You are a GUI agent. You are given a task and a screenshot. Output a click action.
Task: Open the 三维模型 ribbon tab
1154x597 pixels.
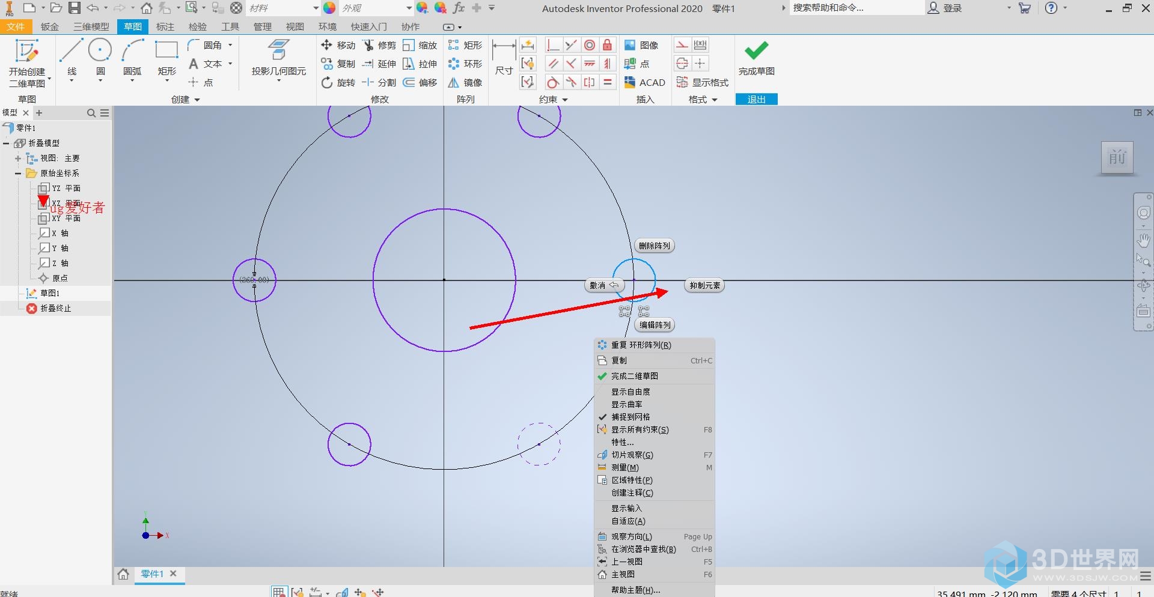(91, 27)
